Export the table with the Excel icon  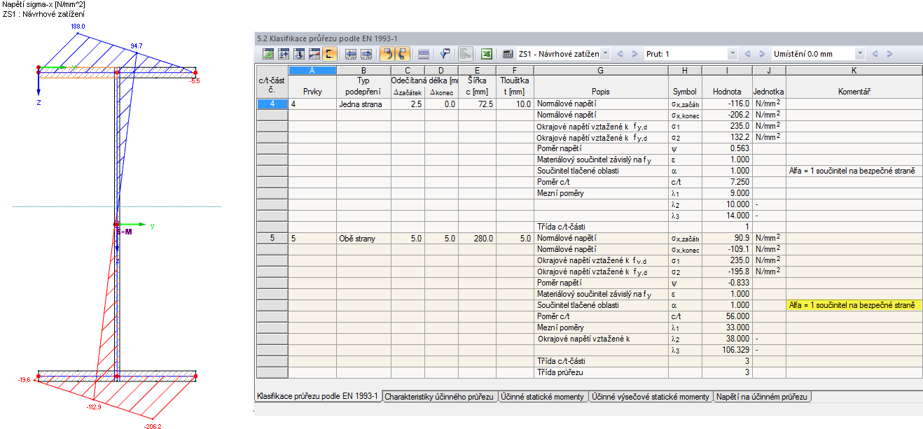(x=487, y=54)
